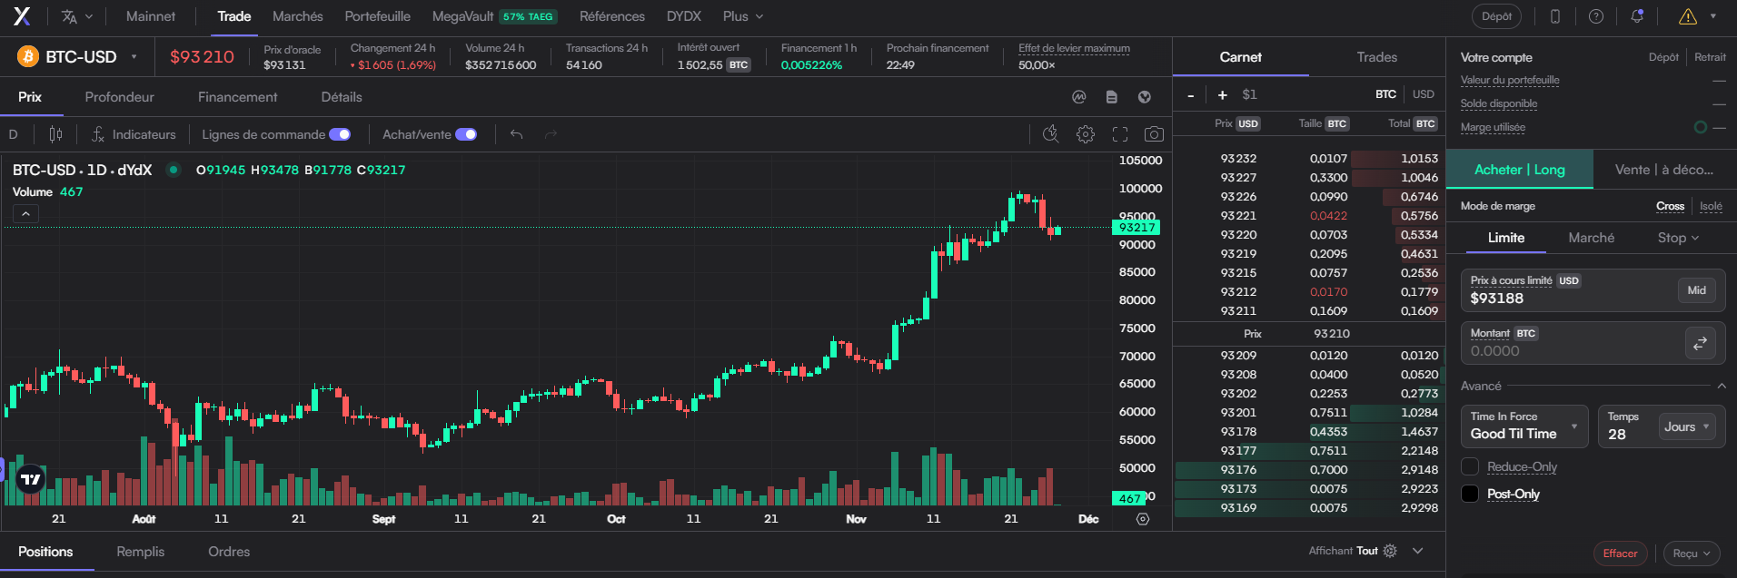The height and width of the screenshot is (578, 1737).
Task: Decrease order book grouping with minus
Action: pos(1190,94)
